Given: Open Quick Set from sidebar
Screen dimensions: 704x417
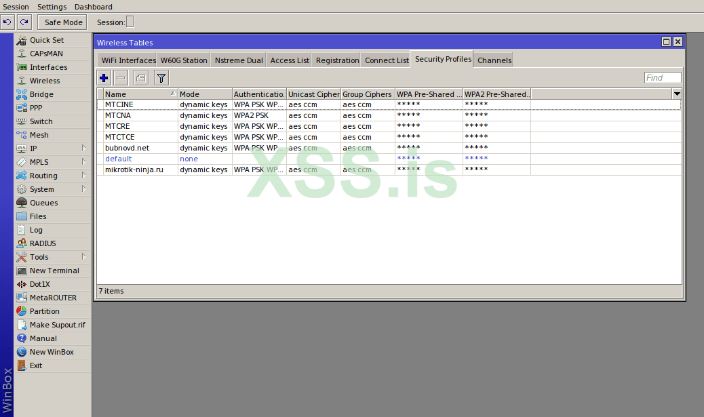Looking at the screenshot, I should [x=52, y=40].
